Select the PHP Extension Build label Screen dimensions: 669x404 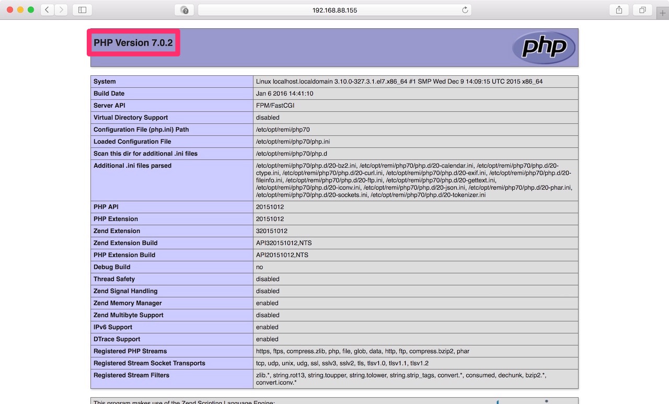(x=124, y=255)
